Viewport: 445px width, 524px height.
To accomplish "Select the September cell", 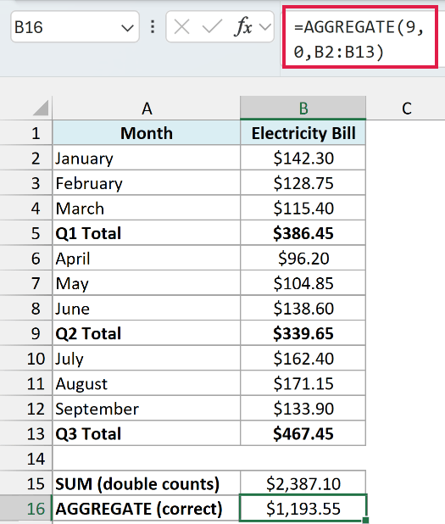I will 147,409.
